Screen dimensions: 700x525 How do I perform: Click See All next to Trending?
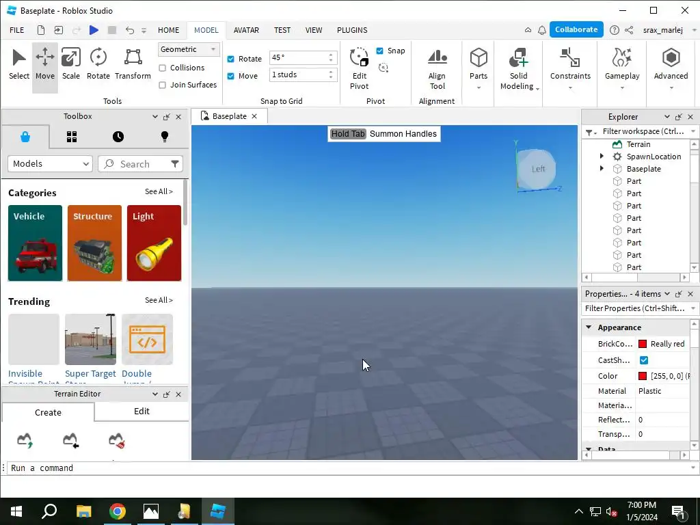point(159,301)
